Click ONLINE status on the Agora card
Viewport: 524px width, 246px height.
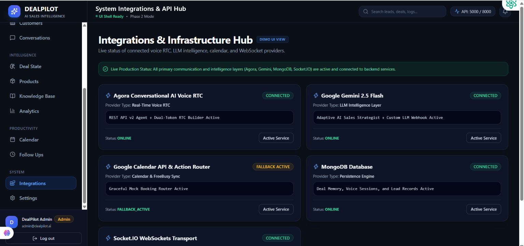pyautogui.click(x=124, y=138)
